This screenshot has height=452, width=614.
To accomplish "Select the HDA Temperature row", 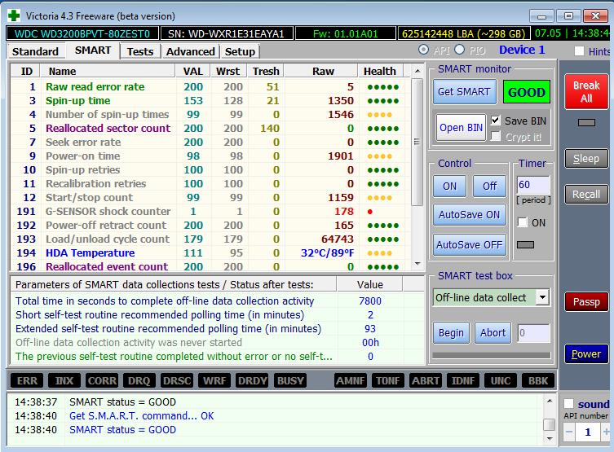I will tap(210, 253).
